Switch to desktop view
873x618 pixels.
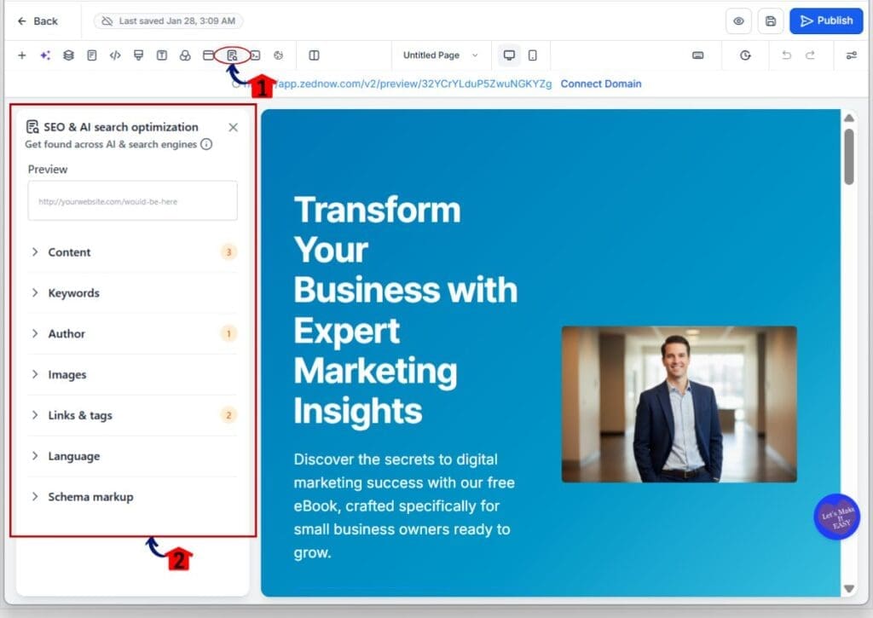tap(509, 55)
